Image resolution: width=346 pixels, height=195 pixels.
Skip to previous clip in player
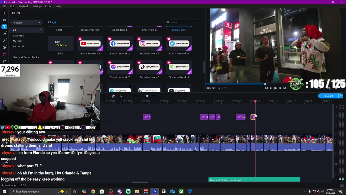[x=267, y=88]
